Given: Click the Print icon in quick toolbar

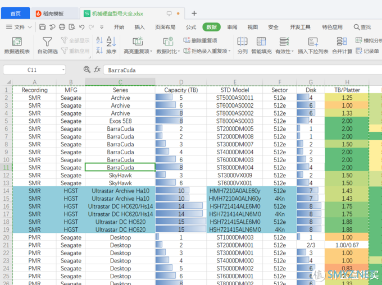Looking at the screenshot, I should click(62, 27).
